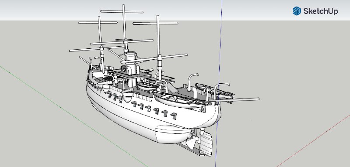Select the blue vertical axis line

219,83
